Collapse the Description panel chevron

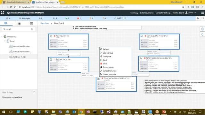pyautogui.click(x=34, y=92)
